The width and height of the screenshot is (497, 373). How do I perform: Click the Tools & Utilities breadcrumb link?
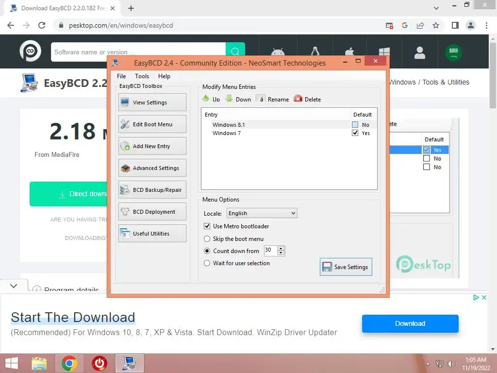446,82
